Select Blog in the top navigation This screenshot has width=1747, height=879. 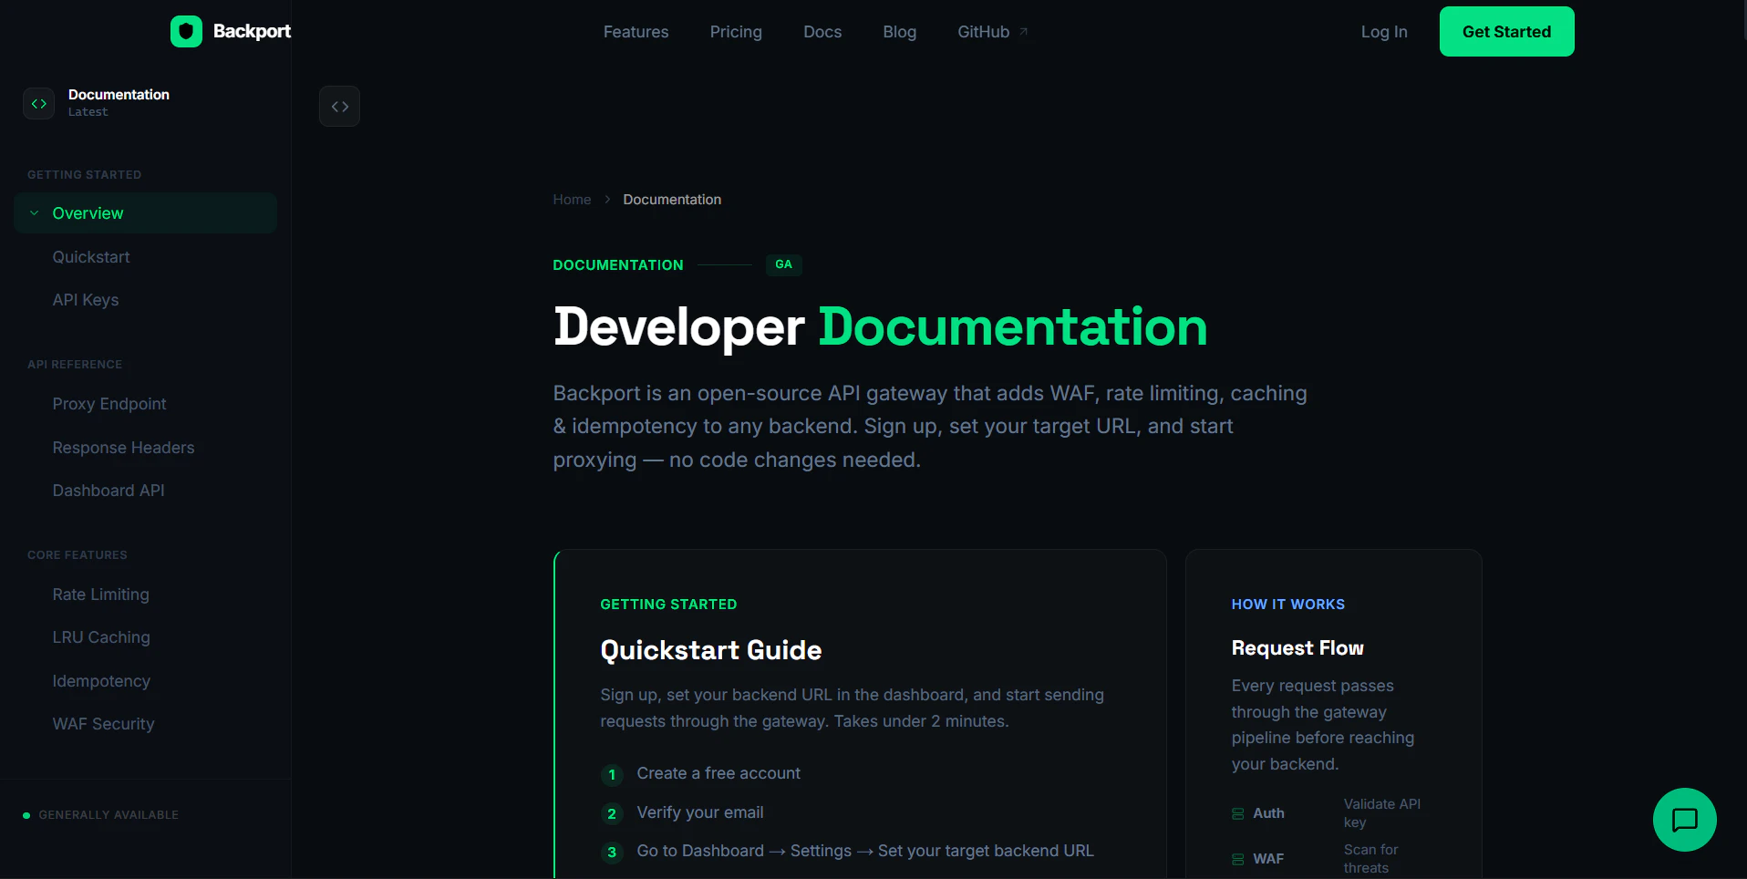[x=899, y=31]
